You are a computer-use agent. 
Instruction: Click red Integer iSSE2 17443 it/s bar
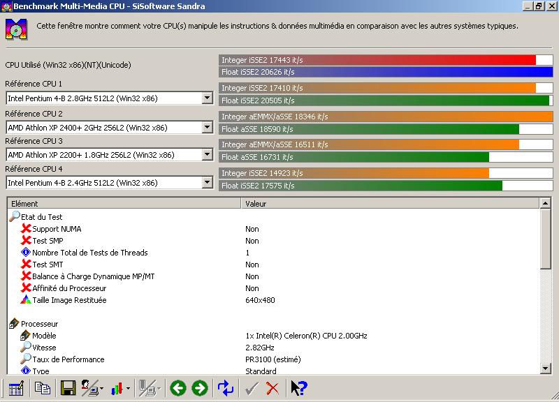[x=386, y=60]
